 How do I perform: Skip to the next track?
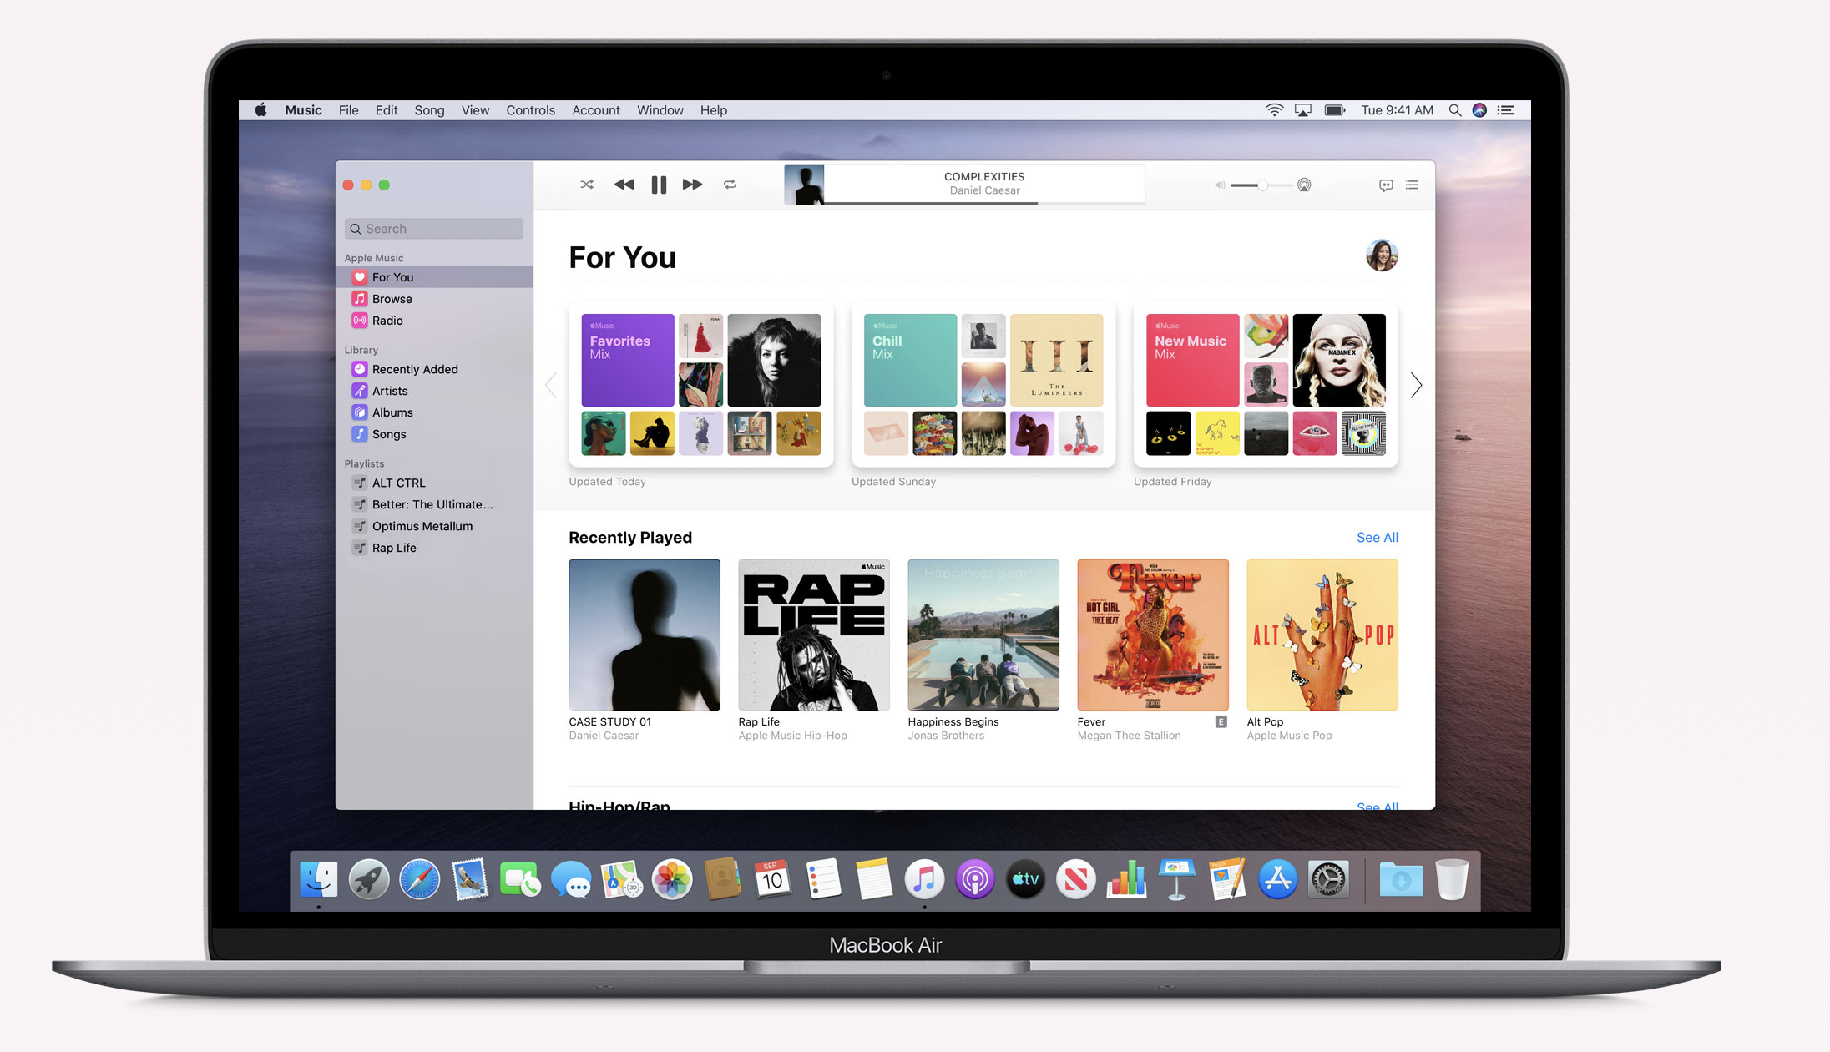(x=692, y=185)
